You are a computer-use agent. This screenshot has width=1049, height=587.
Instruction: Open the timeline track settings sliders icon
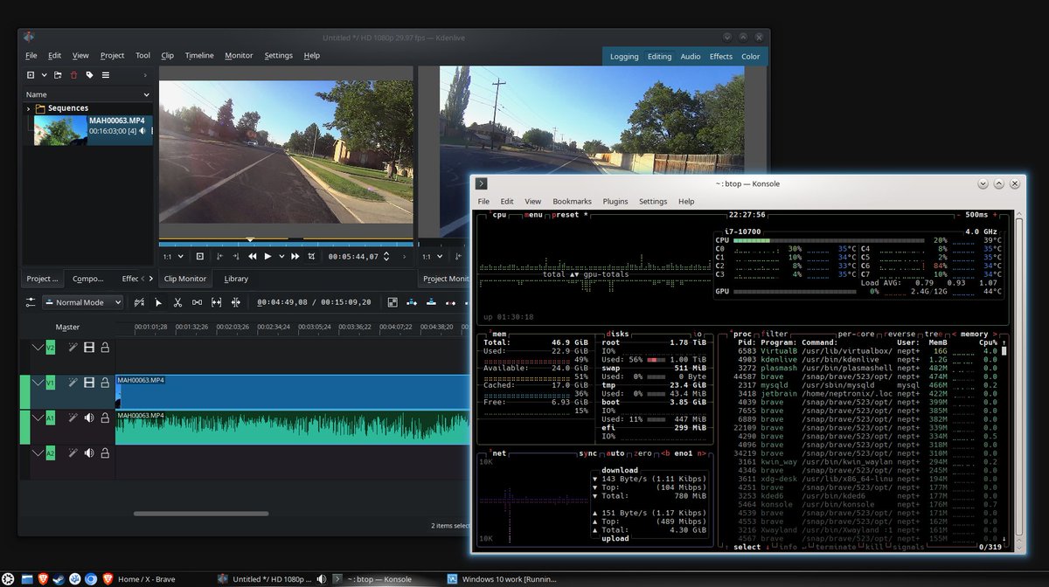click(31, 302)
